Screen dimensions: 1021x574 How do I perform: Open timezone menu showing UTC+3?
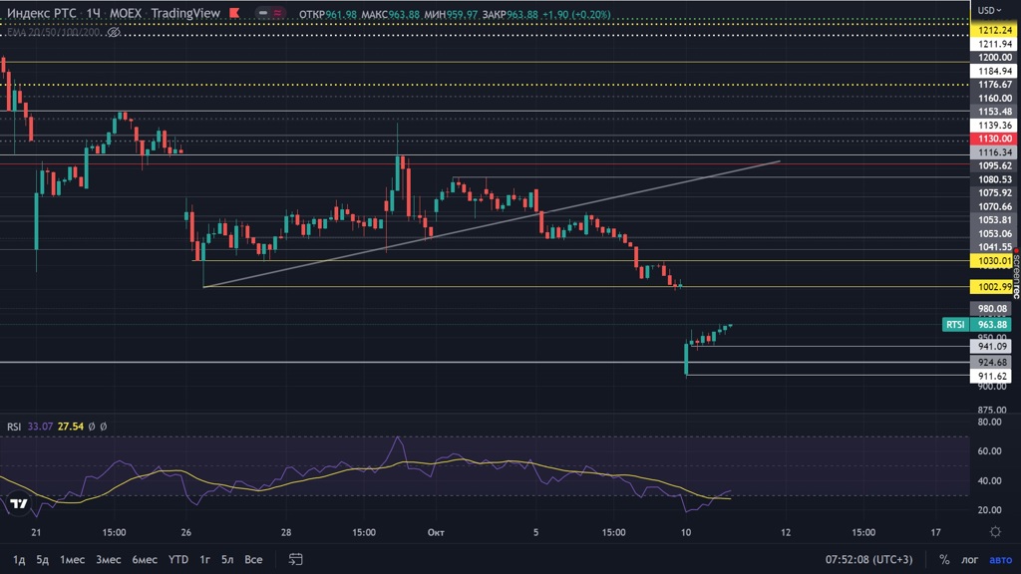[x=868, y=559]
